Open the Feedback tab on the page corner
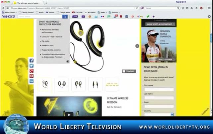This screenshot has height=134, width=213. (205, 112)
